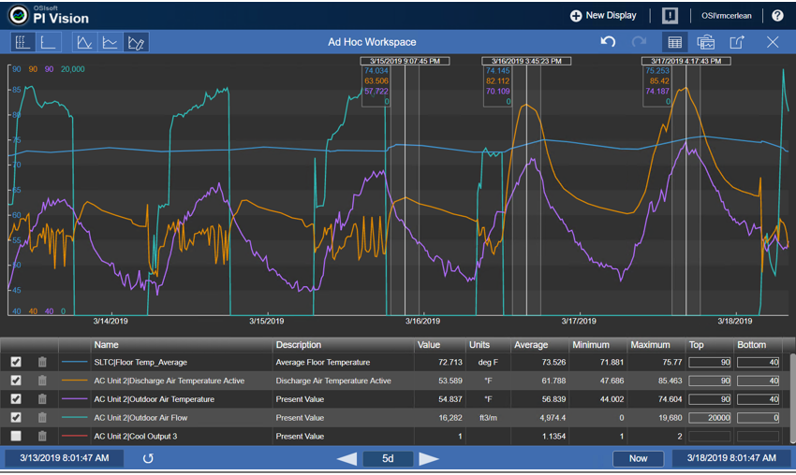Click the revert time range icon
Viewport: 796px width, 475px height.
point(148,458)
